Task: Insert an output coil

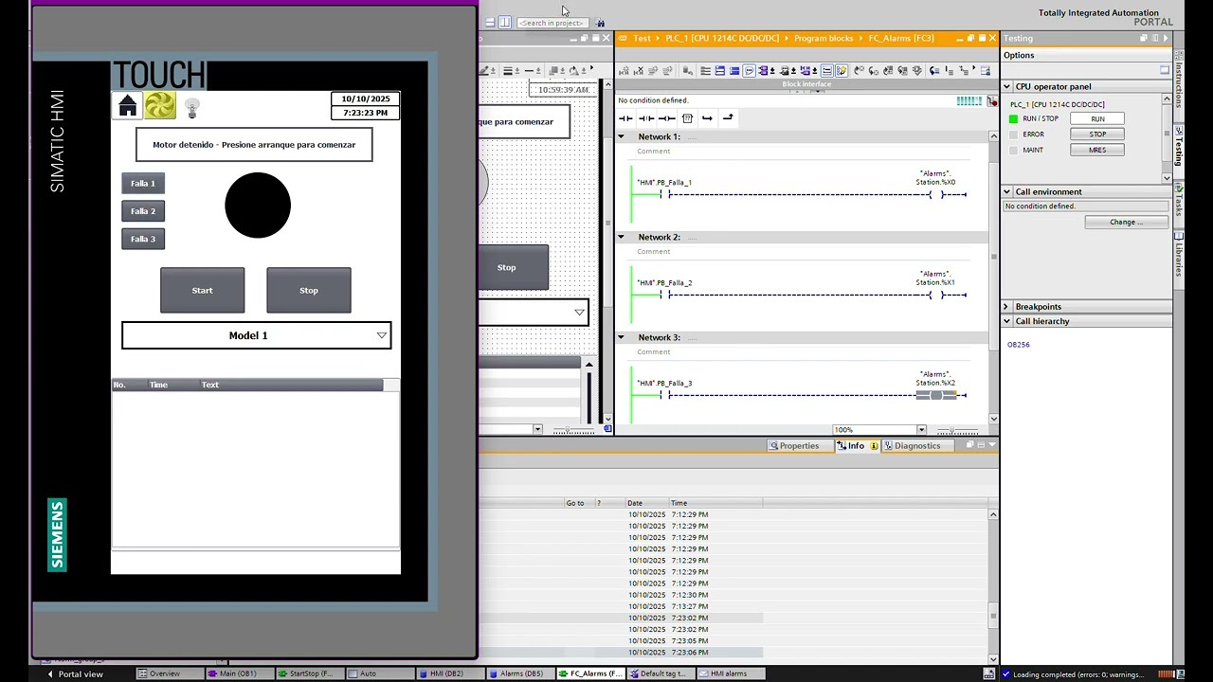Action: pyautogui.click(x=667, y=118)
